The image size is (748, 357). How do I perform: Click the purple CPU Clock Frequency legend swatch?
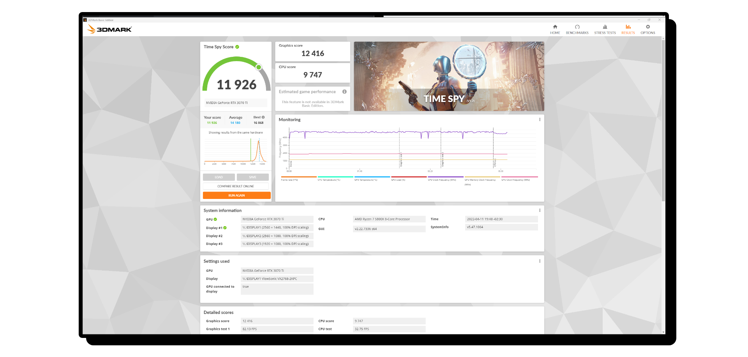click(446, 177)
